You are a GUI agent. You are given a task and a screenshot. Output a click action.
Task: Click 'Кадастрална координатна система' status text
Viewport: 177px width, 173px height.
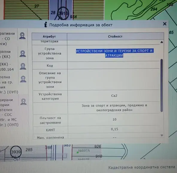click(x=142, y=167)
